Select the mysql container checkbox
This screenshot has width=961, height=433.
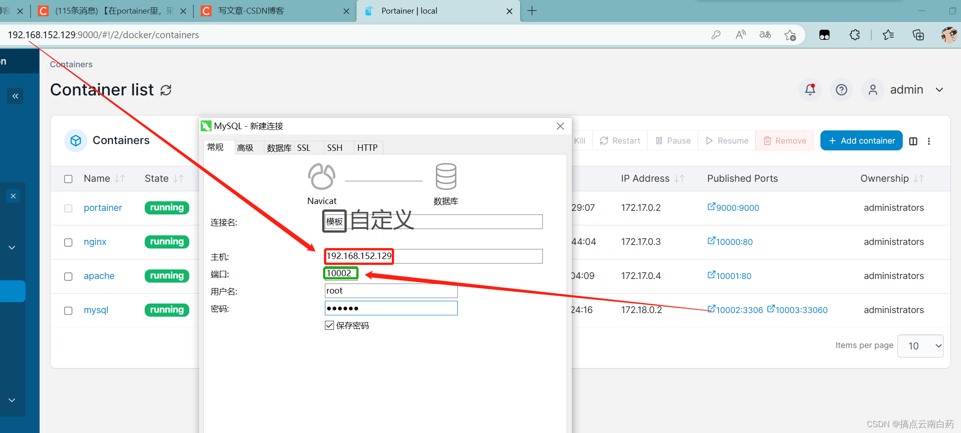pyautogui.click(x=68, y=310)
